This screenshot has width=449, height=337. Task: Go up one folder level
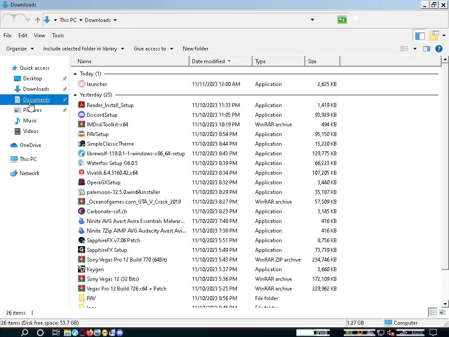[x=38, y=20]
